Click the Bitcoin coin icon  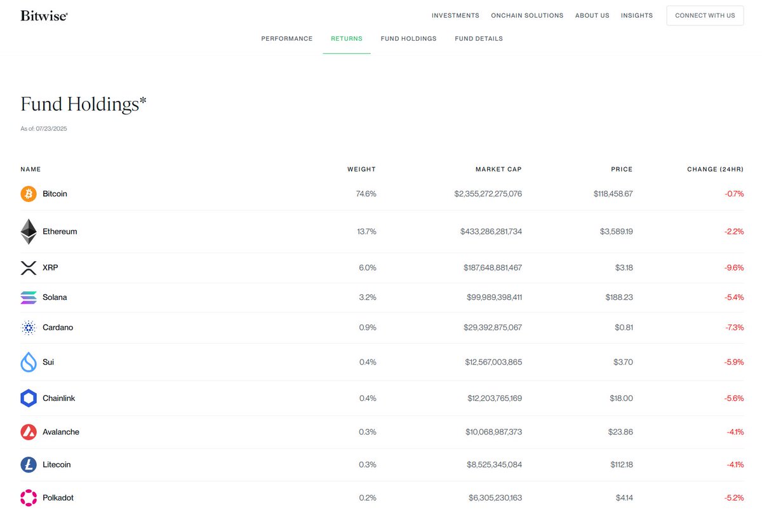(29, 194)
